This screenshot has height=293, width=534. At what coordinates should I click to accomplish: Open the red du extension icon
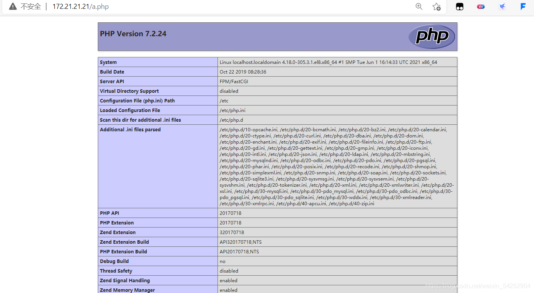tap(481, 7)
